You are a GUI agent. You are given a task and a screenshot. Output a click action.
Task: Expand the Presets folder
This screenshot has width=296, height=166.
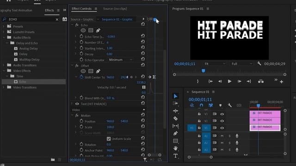coord(3,26)
